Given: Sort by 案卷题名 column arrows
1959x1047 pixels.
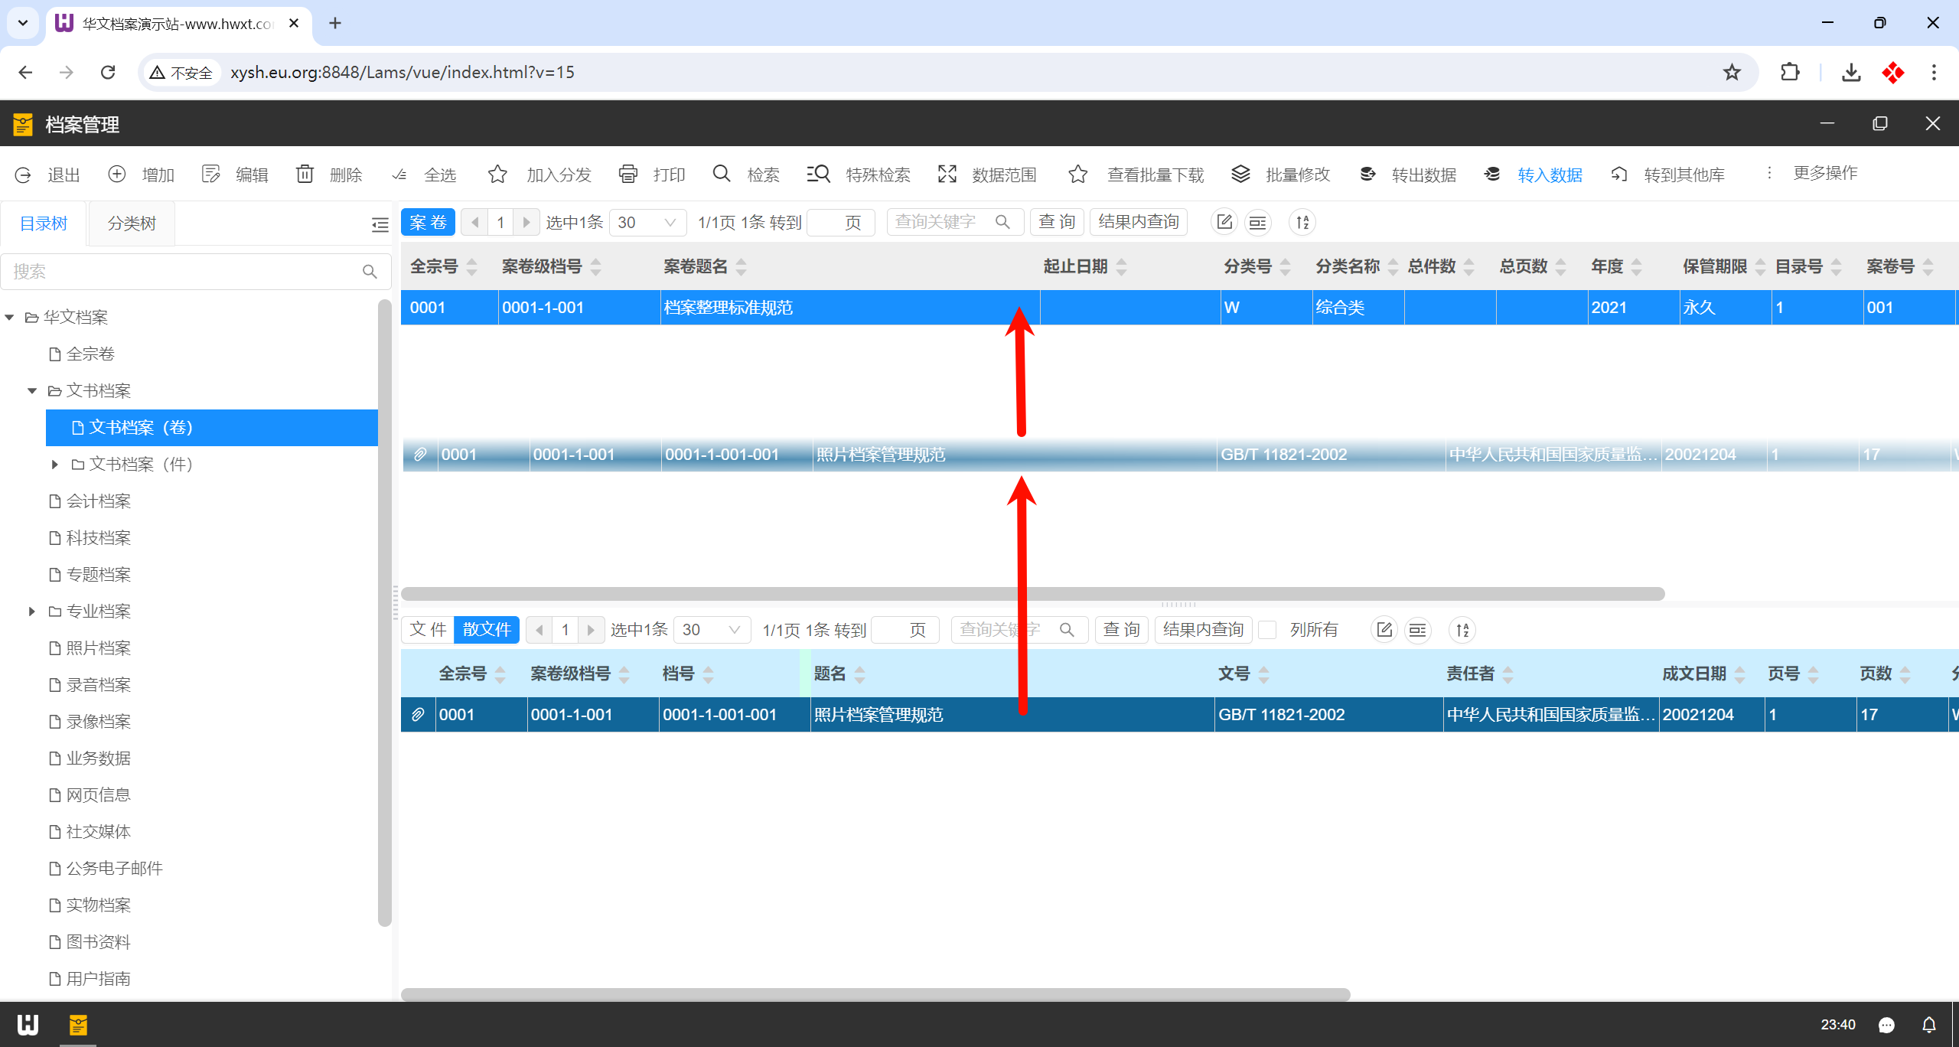Looking at the screenshot, I should point(741,267).
